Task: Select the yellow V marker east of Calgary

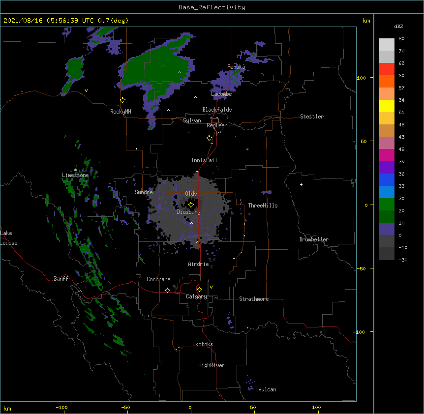Action: click(x=211, y=287)
